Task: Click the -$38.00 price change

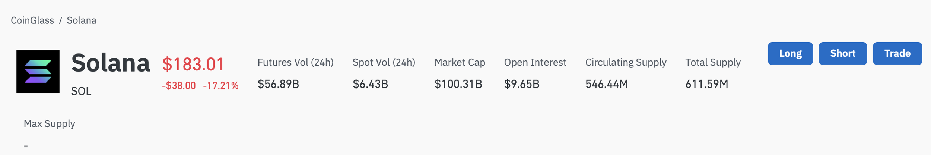Action: [x=179, y=86]
